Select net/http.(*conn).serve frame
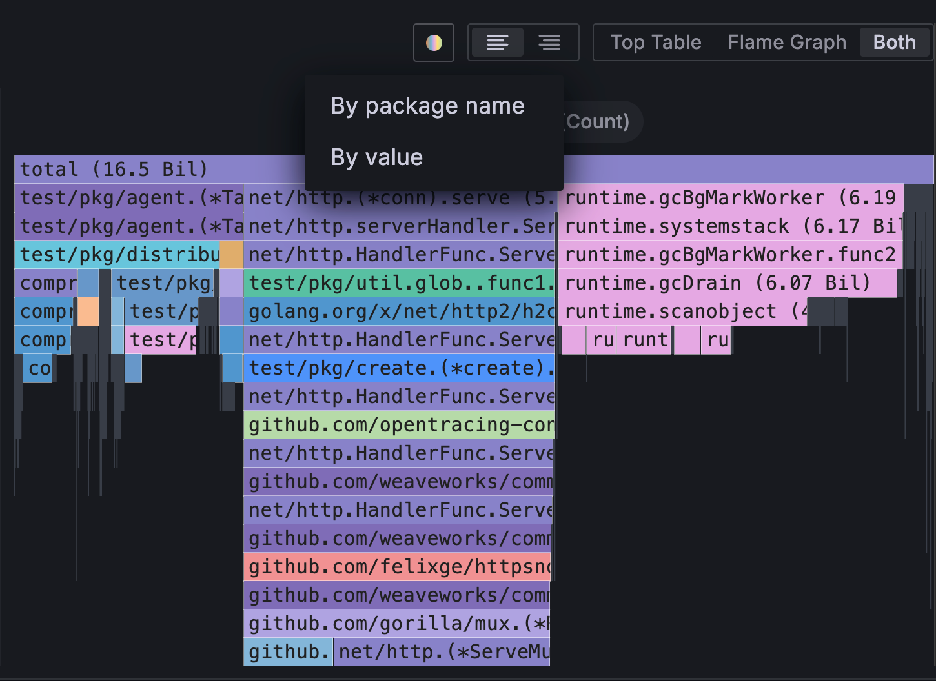The image size is (936, 681). coord(400,198)
